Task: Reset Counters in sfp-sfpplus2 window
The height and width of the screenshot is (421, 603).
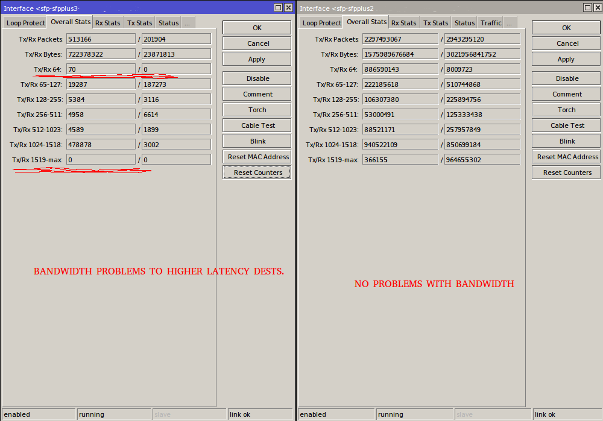Action: coord(566,173)
